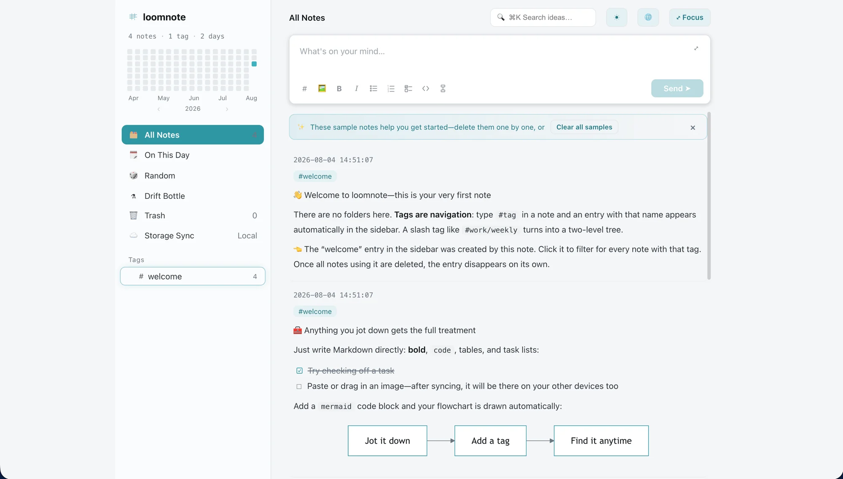Image resolution: width=843 pixels, height=479 pixels.
Task: Open language settings with the globe icon
Action: 648,17
